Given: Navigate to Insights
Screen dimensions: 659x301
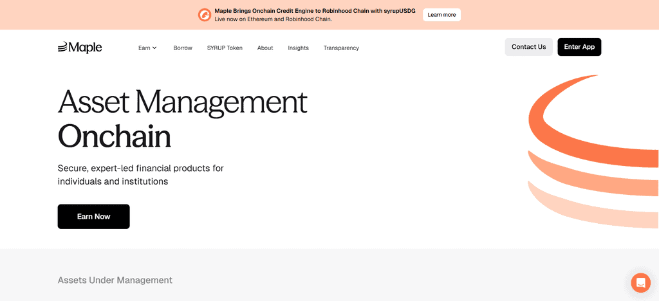Looking at the screenshot, I should coord(299,48).
